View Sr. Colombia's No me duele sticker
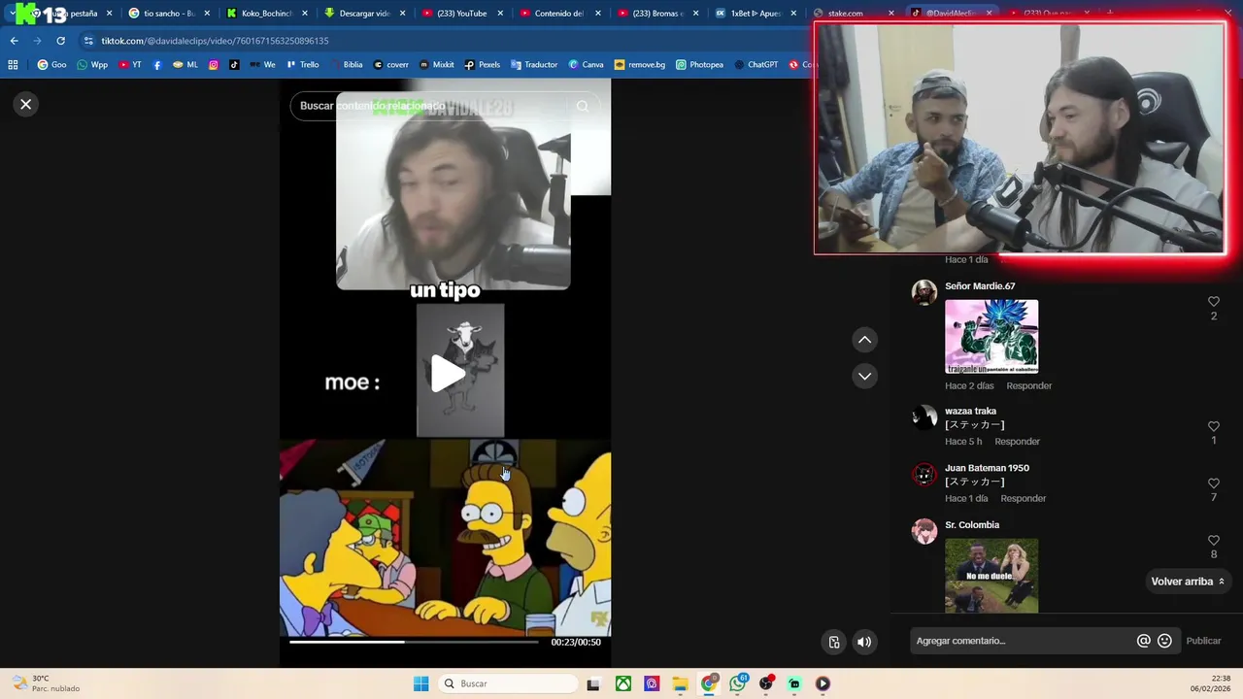The height and width of the screenshot is (699, 1243). (x=991, y=576)
